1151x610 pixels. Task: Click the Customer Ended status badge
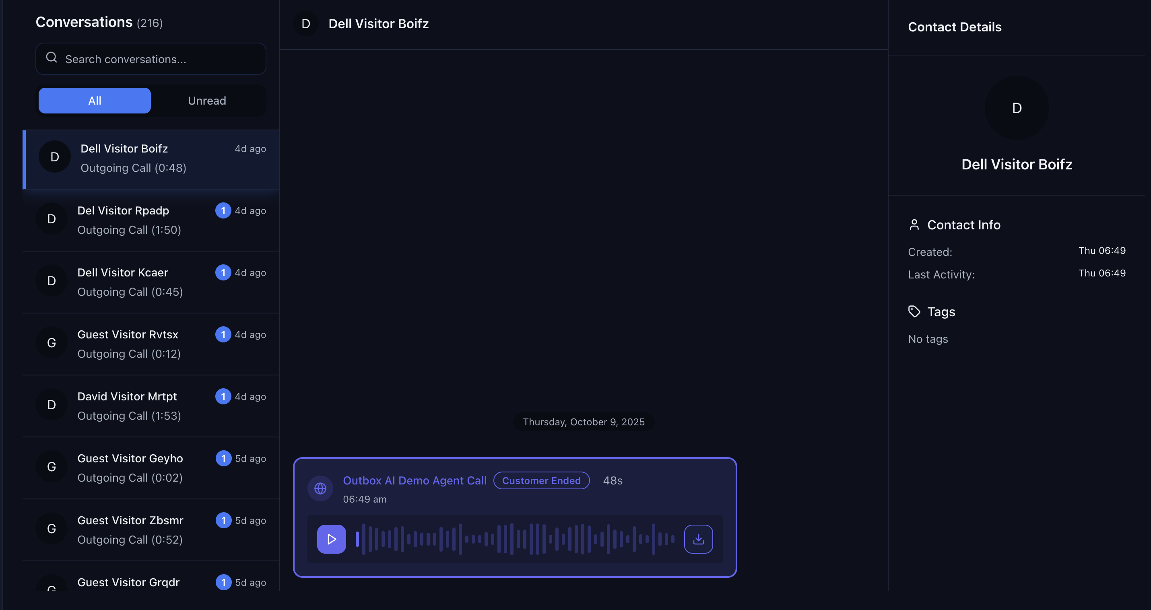pyautogui.click(x=541, y=480)
